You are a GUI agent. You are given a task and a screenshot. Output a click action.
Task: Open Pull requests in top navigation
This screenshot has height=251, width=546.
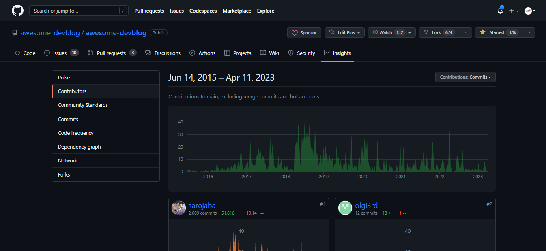[x=149, y=11]
